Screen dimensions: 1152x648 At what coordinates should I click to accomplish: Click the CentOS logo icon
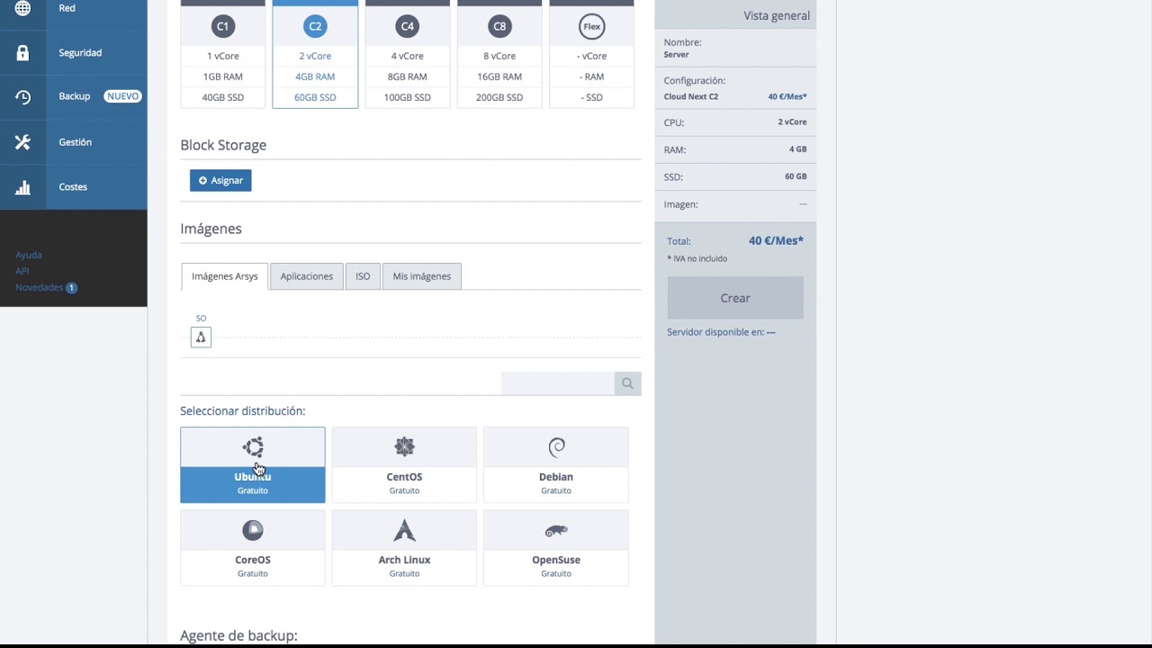[x=404, y=447]
